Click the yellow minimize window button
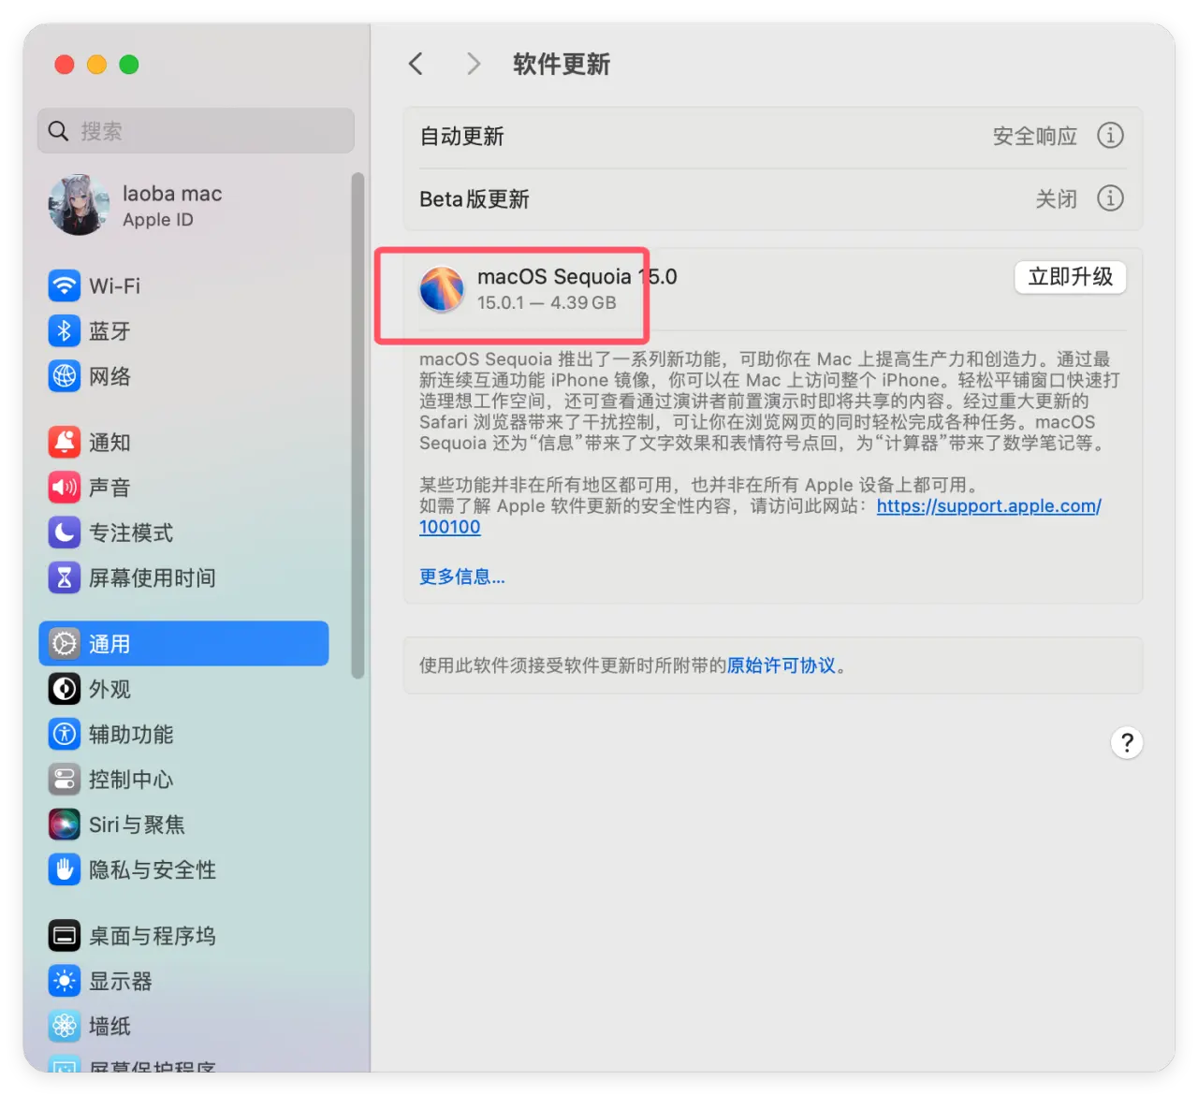This screenshot has height=1095, width=1198. pos(96,65)
